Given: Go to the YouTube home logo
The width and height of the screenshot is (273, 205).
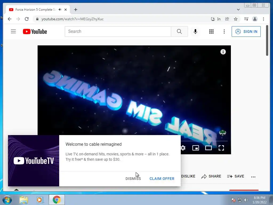Looking at the screenshot, I should pyautogui.click(x=35, y=31).
